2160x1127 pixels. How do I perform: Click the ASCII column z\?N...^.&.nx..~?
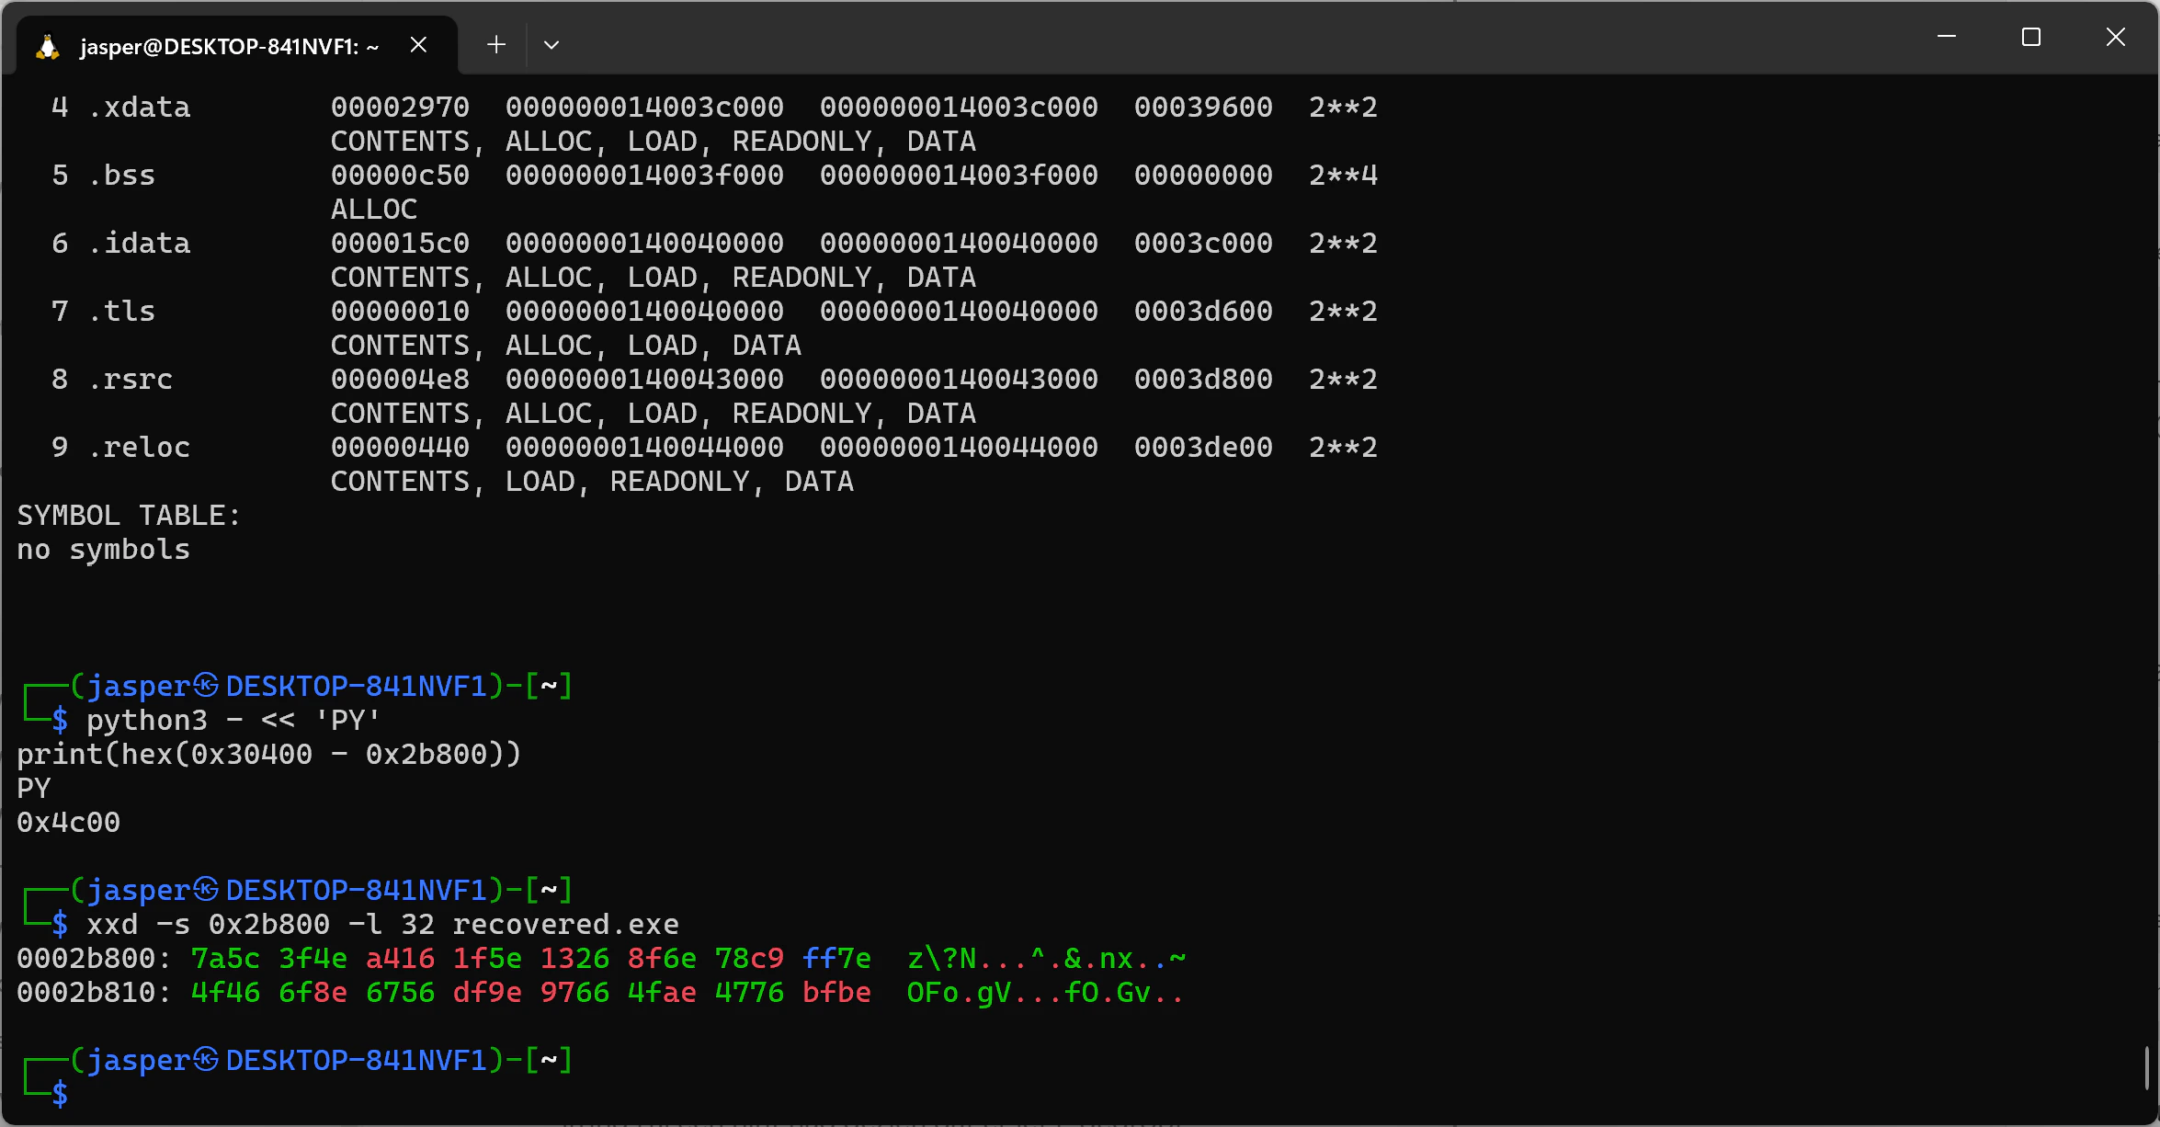[1046, 959]
